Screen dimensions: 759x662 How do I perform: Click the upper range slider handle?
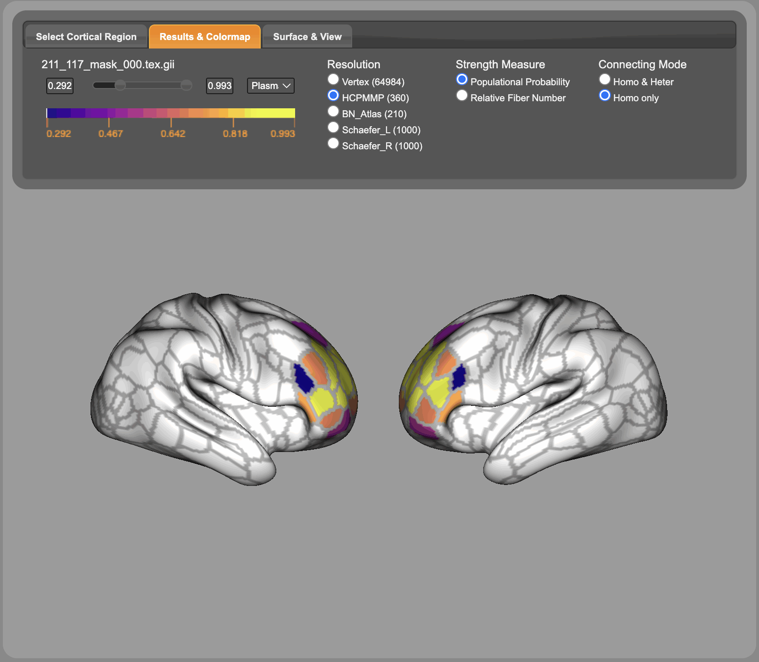pos(187,85)
